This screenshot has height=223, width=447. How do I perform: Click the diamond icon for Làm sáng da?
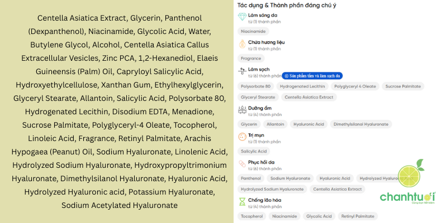(242, 17)
